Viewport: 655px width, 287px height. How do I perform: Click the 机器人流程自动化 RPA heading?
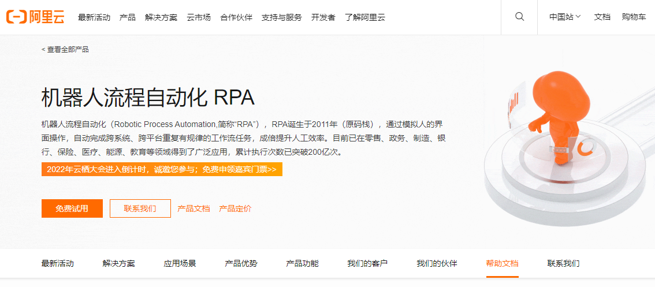pyautogui.click(x=148, y=98)
